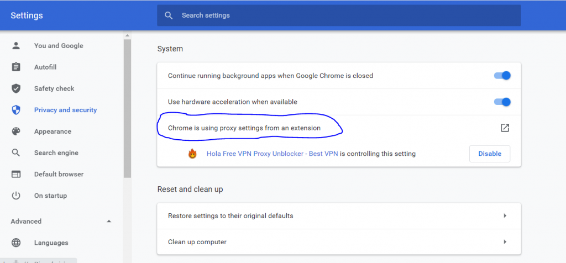
Task: Click the Languages globe icon
Action: pyautogui.click(x=16, y=243)
